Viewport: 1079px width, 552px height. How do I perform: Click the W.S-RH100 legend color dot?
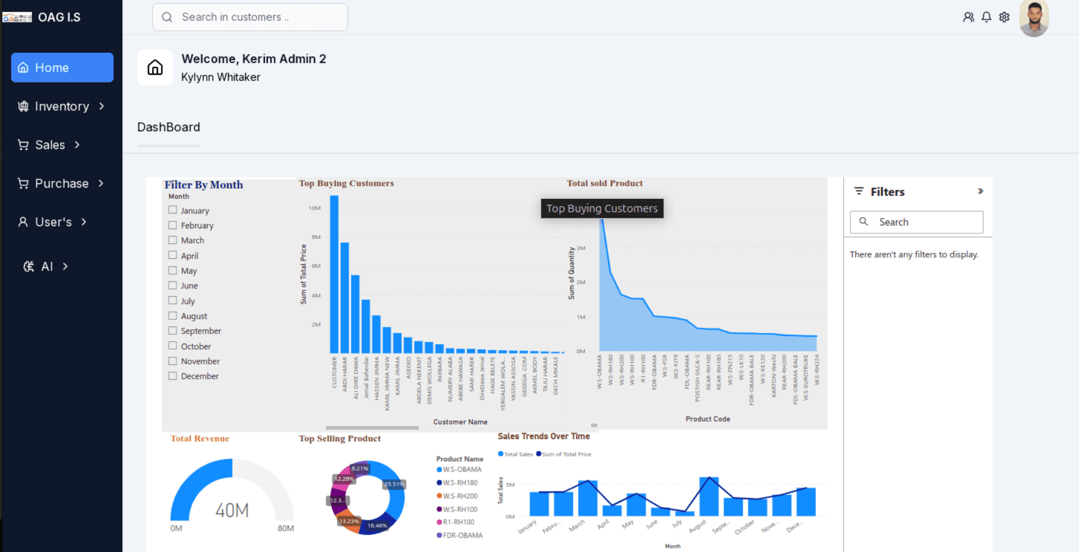pos(439,509)
